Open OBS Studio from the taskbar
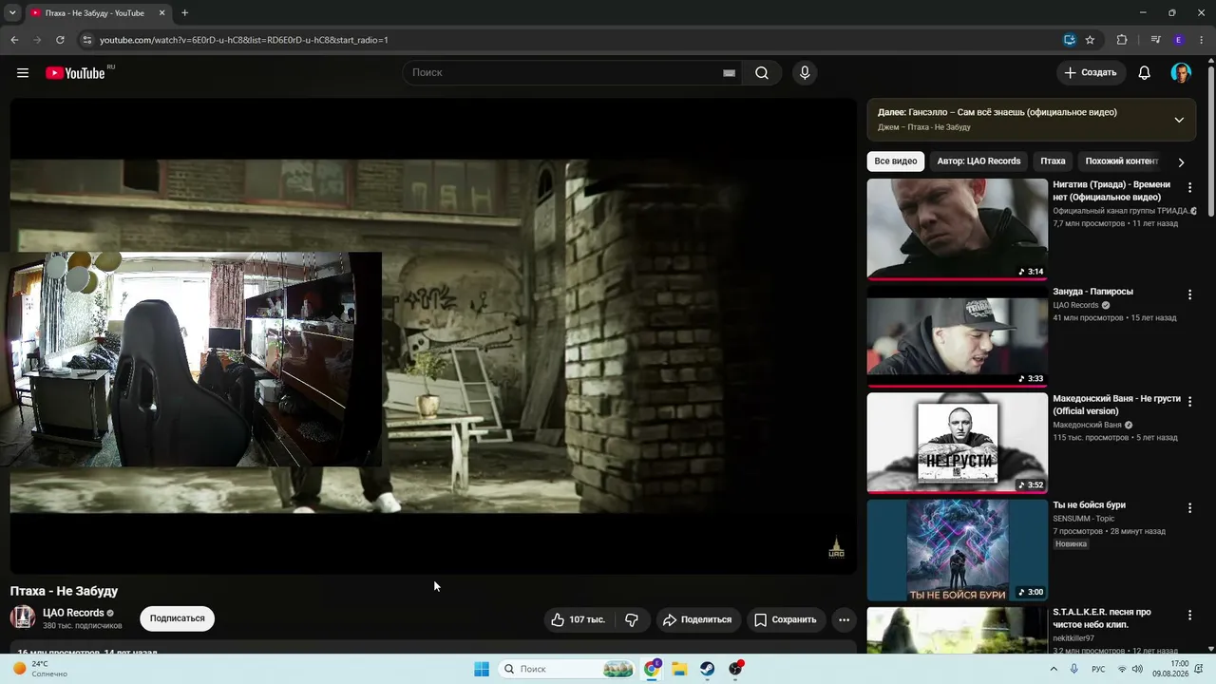1216x684 pixels. [735, 669]
